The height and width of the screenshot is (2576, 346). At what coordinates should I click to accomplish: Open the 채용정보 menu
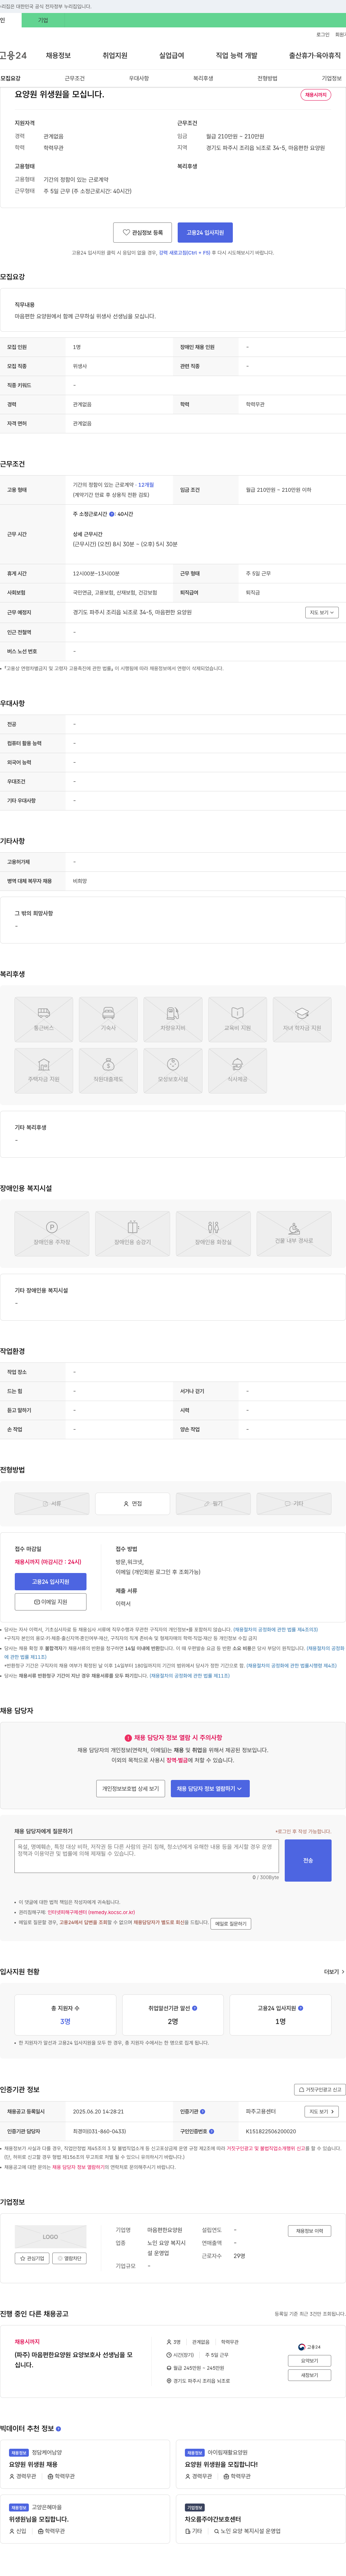click(x=58, y=56)
